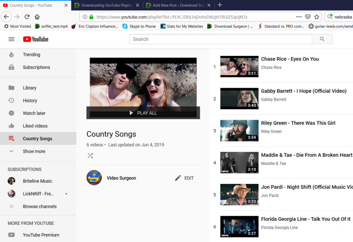This screenshot has height=242, width=353.
Task: Open a new browser tab
Action: pos(220,5)
